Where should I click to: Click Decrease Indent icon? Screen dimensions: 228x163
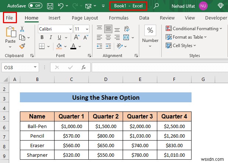point(99,46)
